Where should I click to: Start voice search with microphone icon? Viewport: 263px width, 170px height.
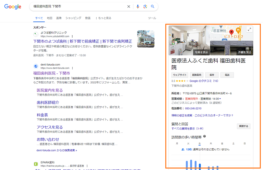(138, 7)
